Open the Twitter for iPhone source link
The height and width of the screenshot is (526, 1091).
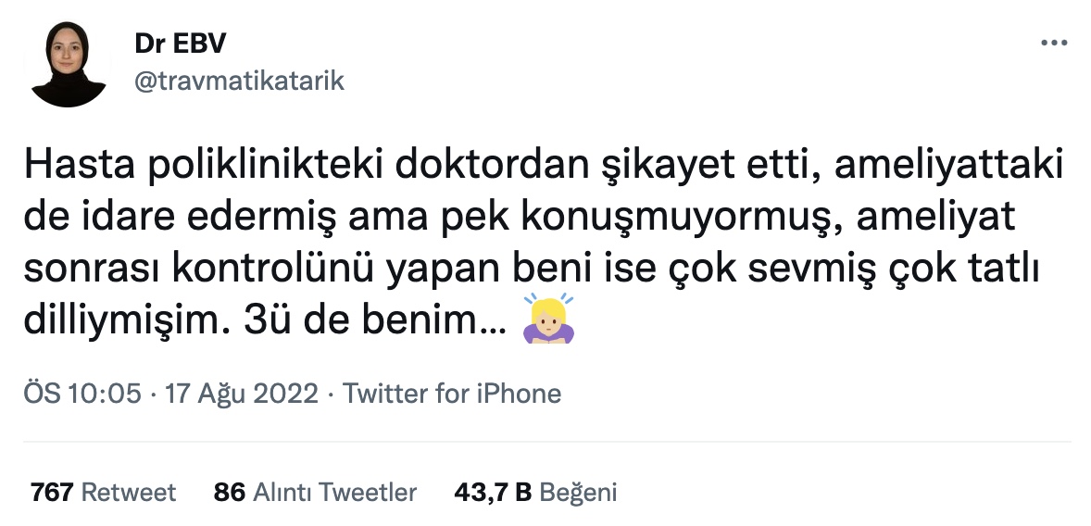(x=452, y=394)
